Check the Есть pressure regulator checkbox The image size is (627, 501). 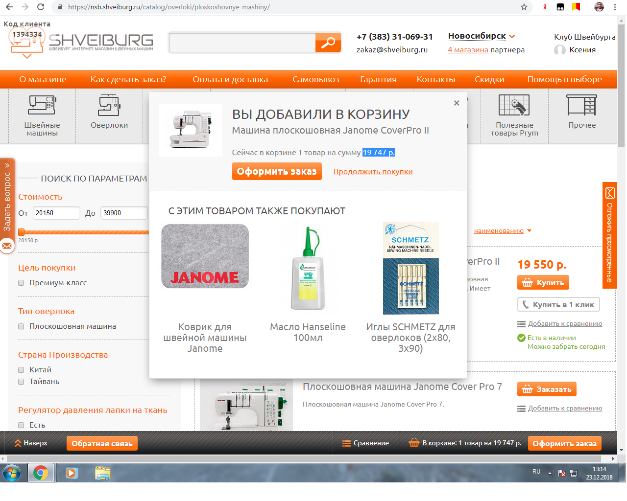pyautogui.click(x=21, y=425)
